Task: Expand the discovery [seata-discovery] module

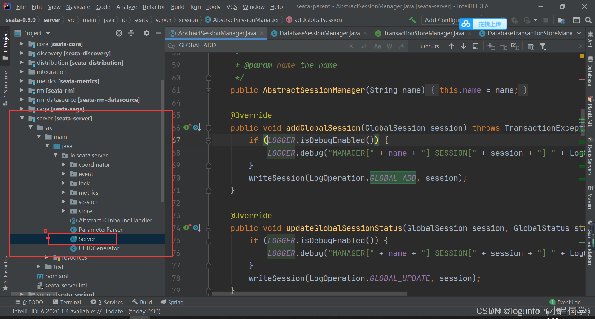Action: coord(22,53)
